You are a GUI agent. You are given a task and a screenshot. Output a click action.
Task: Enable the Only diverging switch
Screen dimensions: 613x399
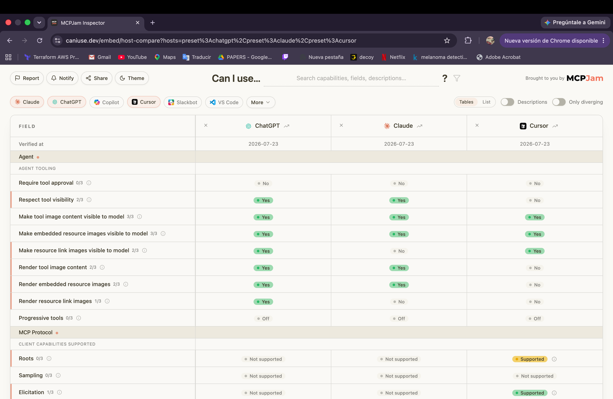[x=559, y=102]
